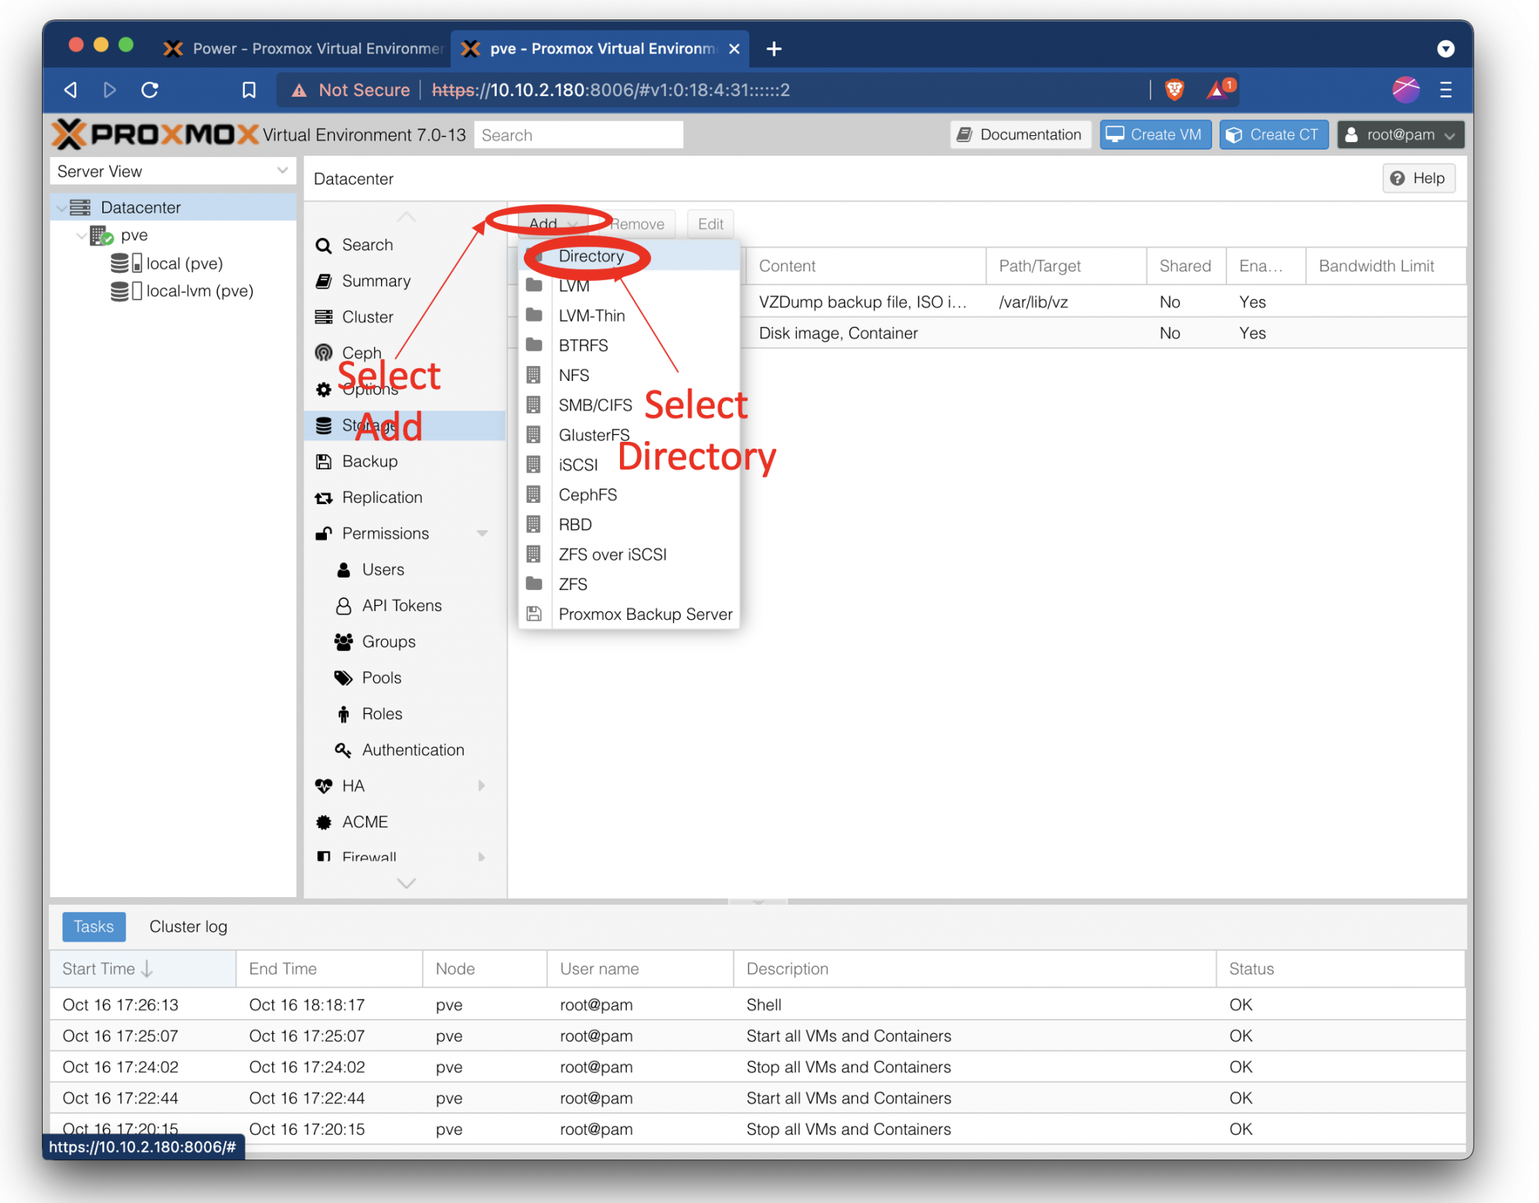Select Directory from the Add menu
Viewport: 1539px width, 1203px height.
(x=591, y=256)
